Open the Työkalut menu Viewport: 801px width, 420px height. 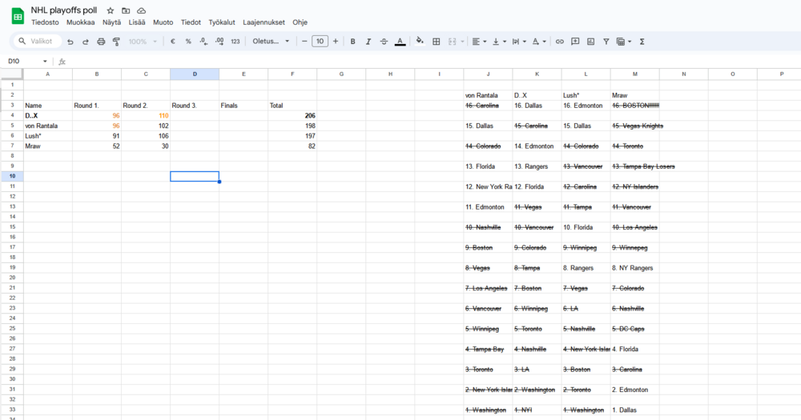(222, 22)
